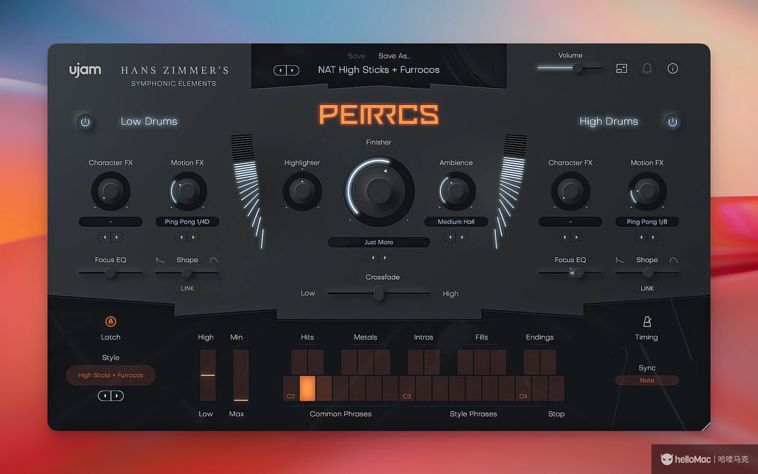Viewport: 758px width, 474px height.
Task: Click the C2 key pad
Action: pos(291,389)
